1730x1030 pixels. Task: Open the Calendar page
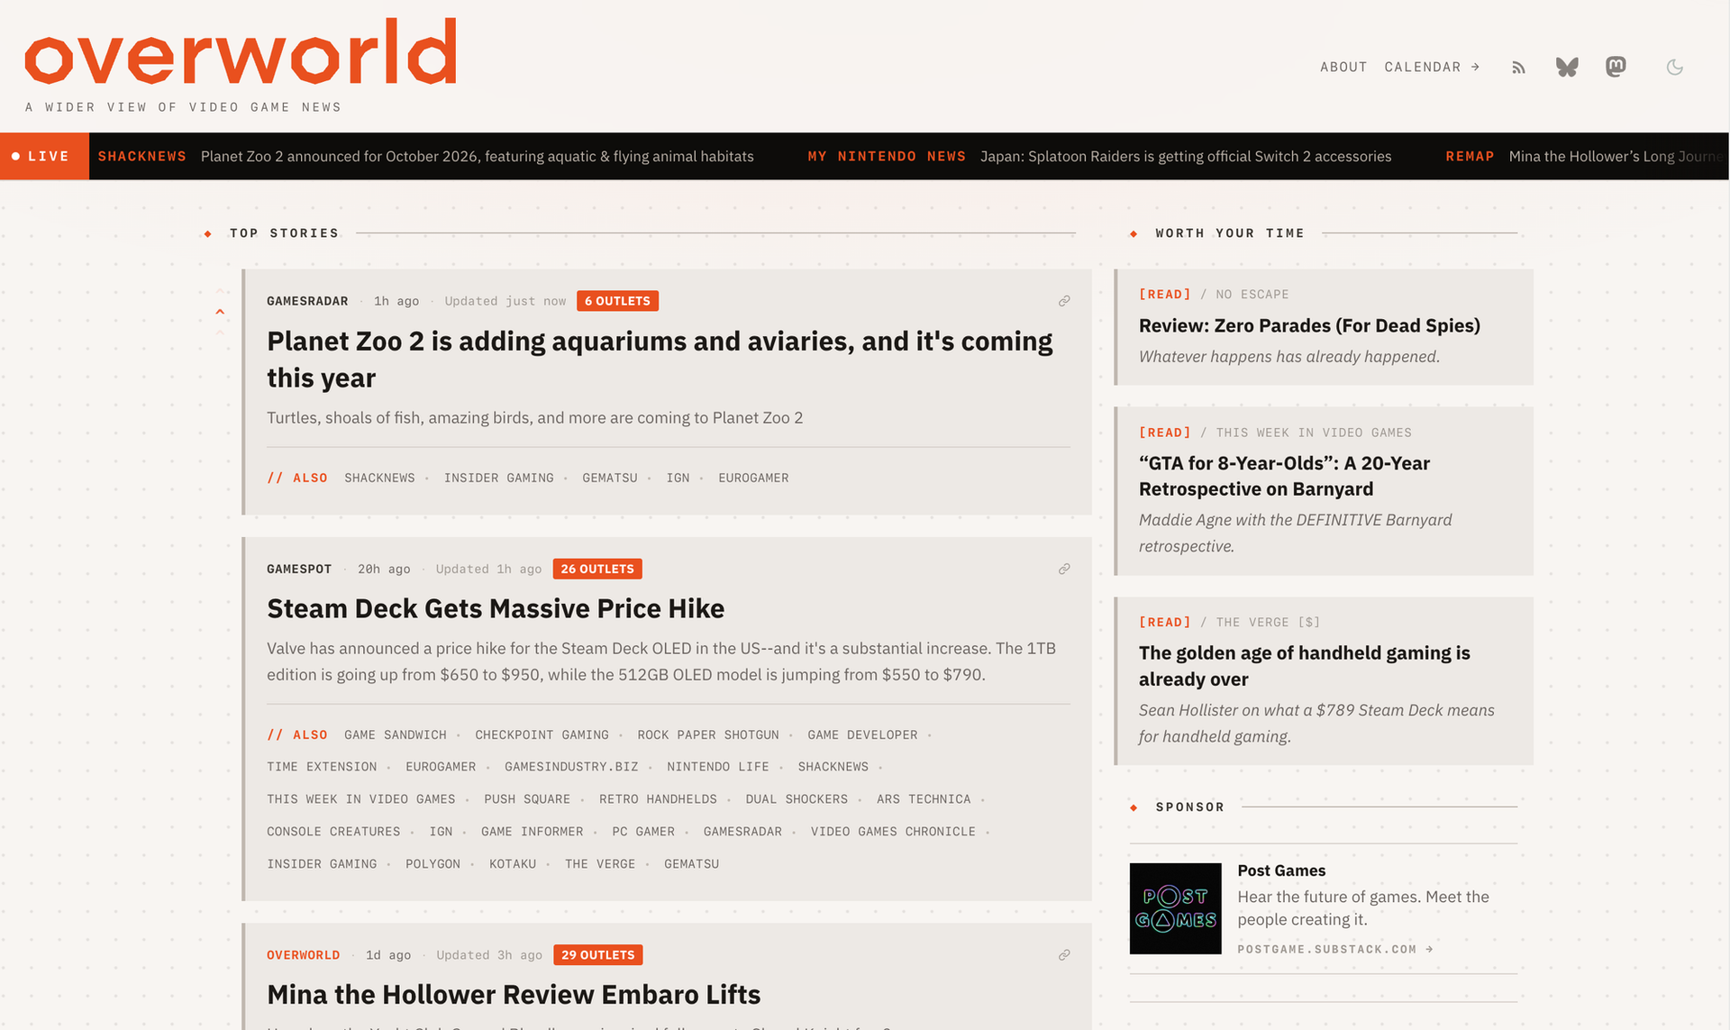pos(1432,67)
